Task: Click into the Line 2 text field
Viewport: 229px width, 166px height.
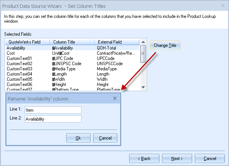Action: click(53, 119)
